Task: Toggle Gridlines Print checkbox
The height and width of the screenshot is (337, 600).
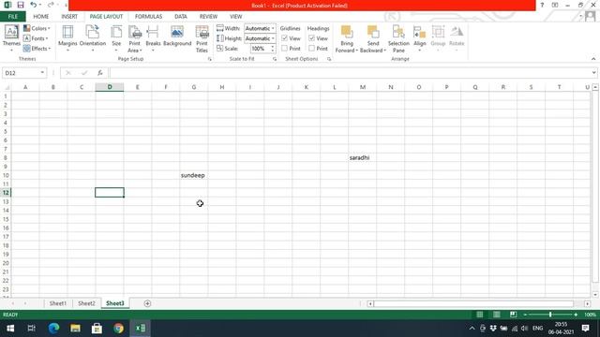Action: (x=284, y=49)
